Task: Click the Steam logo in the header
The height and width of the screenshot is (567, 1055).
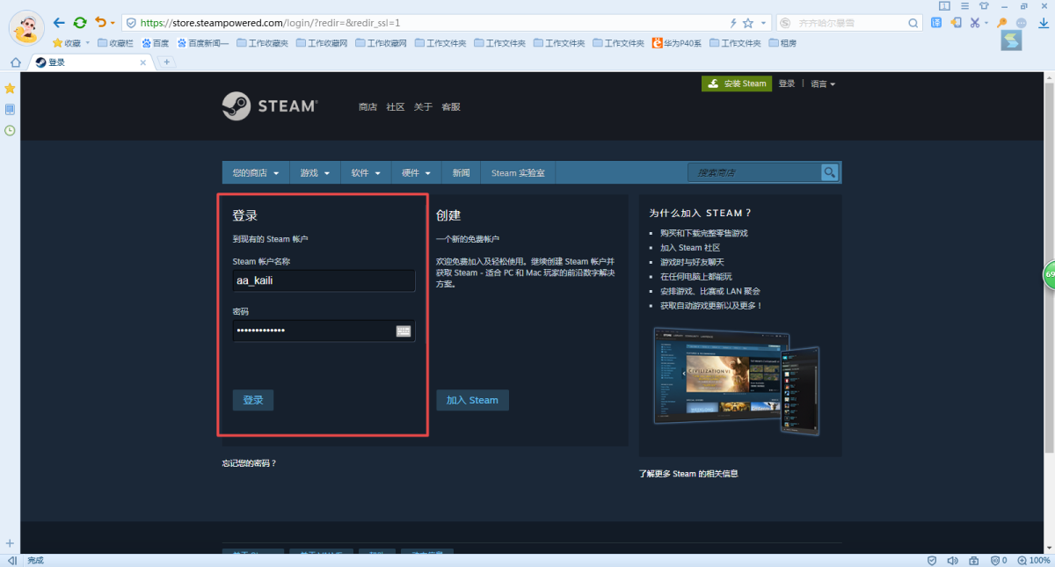Action: point(269,106)
